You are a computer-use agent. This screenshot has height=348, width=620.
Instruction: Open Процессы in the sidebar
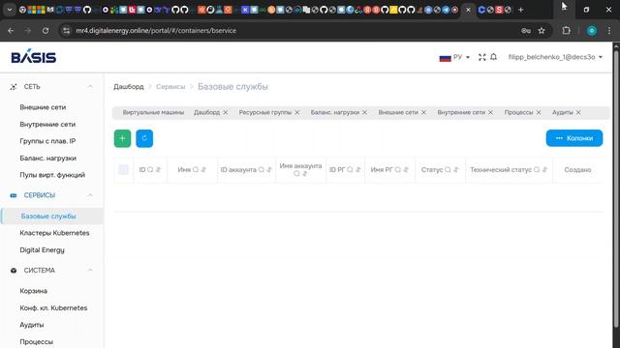point(37,342)
